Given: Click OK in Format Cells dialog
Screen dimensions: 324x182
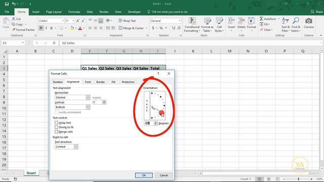Looking at the screenshot, I should [144, 175].
